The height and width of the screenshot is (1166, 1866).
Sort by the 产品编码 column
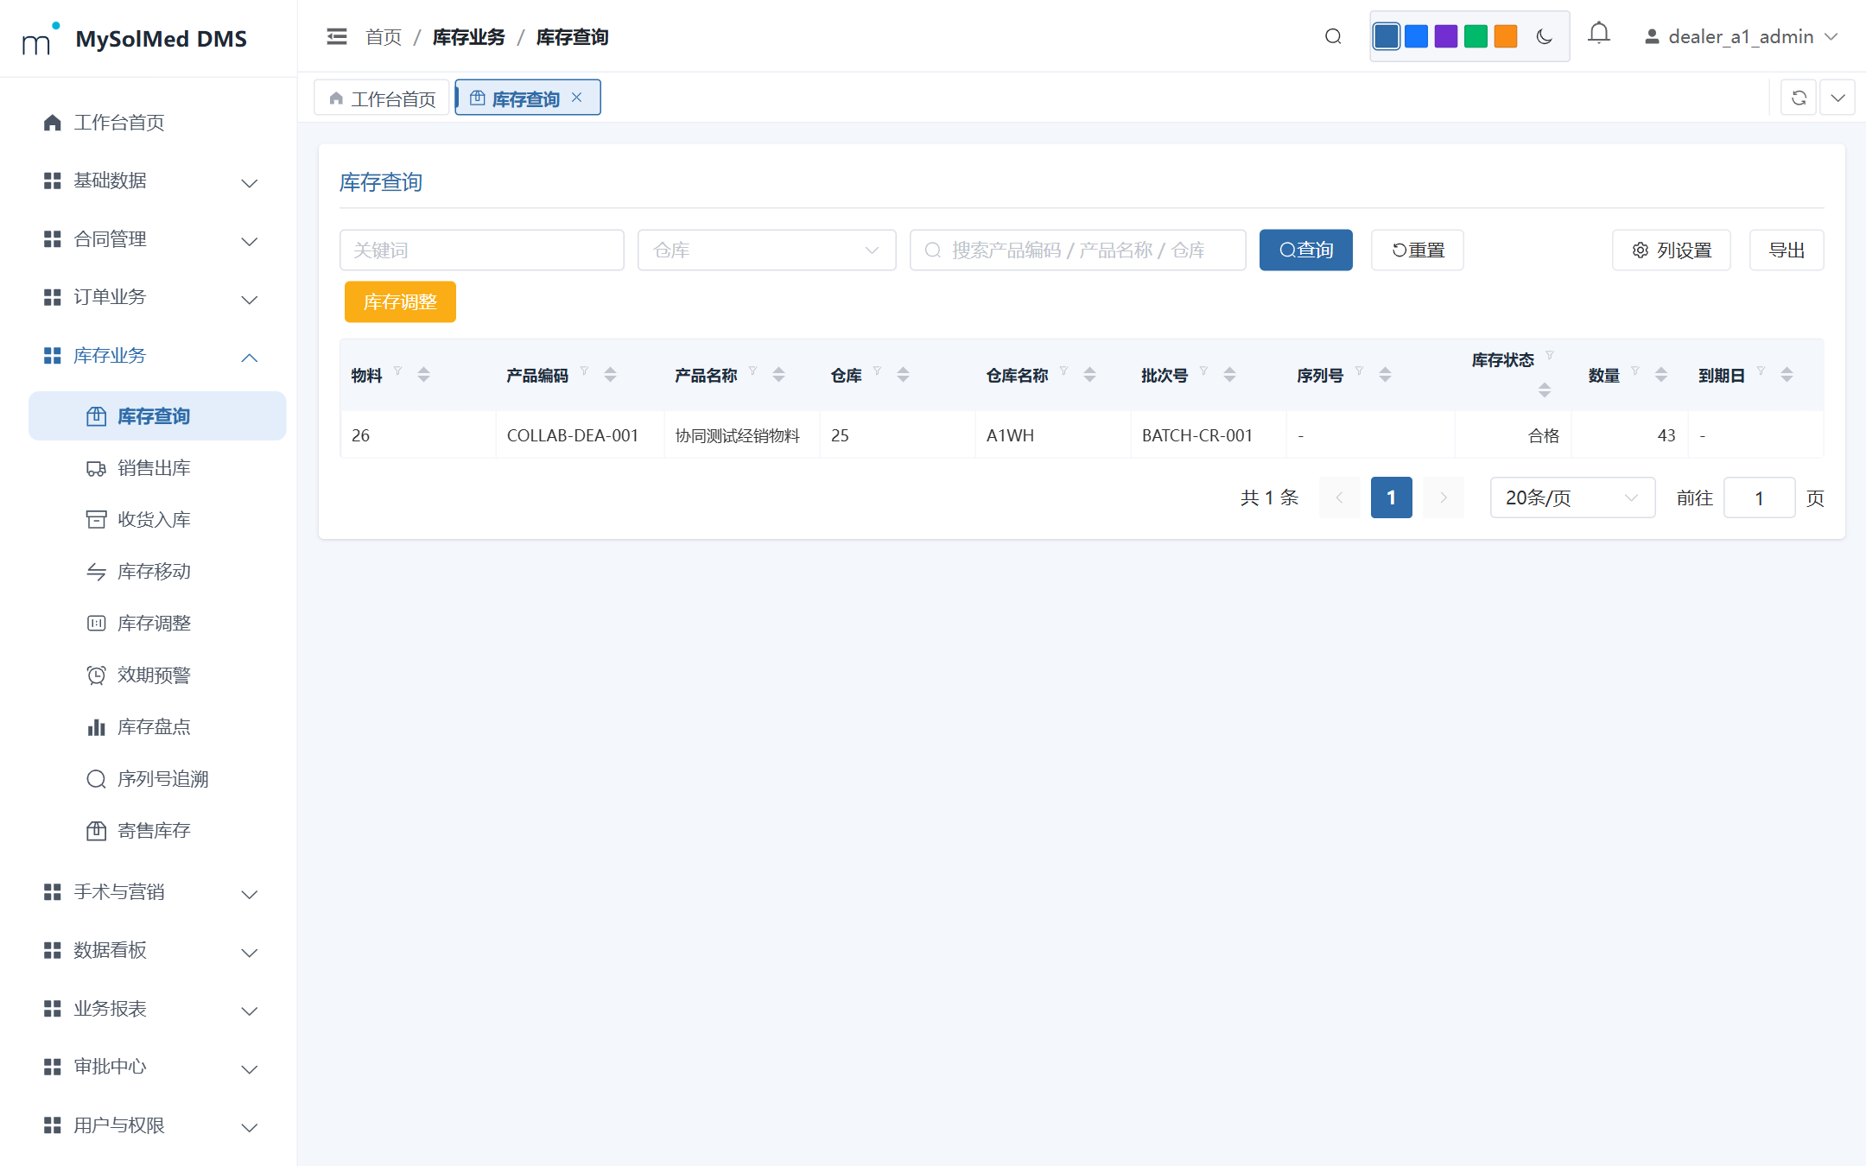tap(610, 375)
